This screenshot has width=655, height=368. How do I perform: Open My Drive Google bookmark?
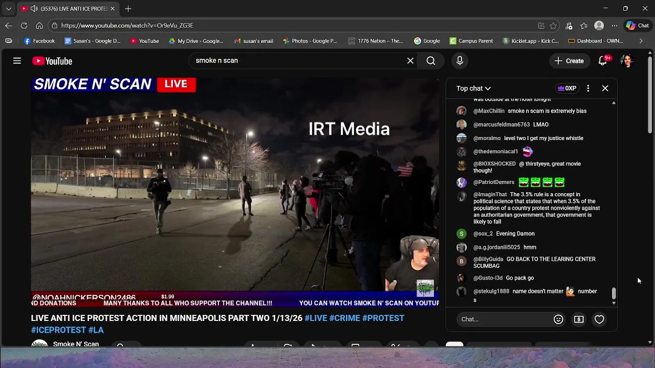[x=196, y=41]
